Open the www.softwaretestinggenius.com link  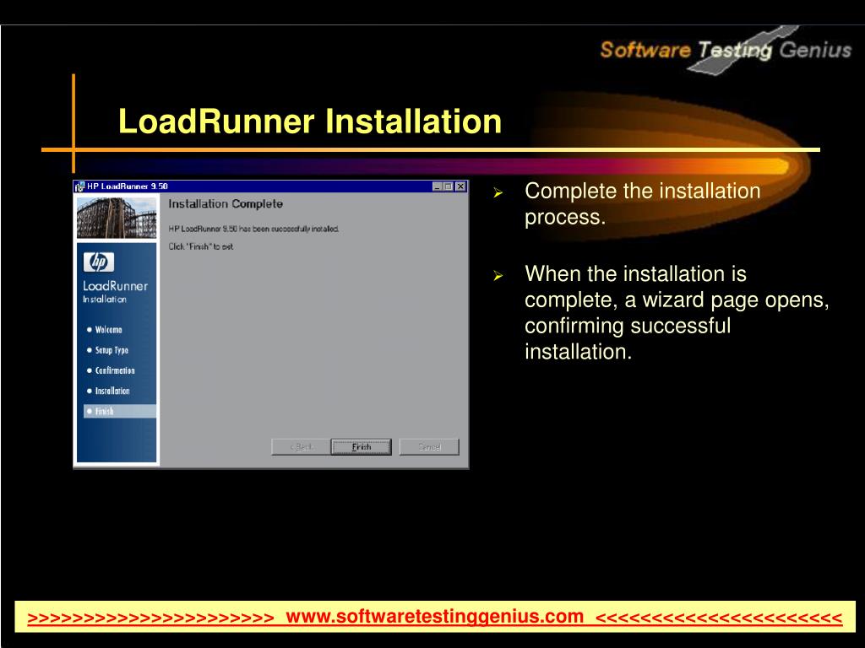434,617
